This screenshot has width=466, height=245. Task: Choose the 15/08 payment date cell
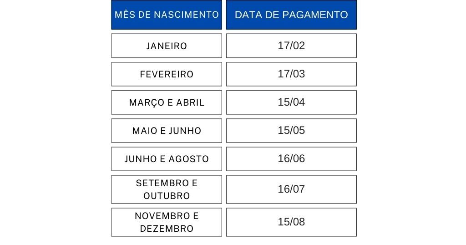[x=291, y=222]
